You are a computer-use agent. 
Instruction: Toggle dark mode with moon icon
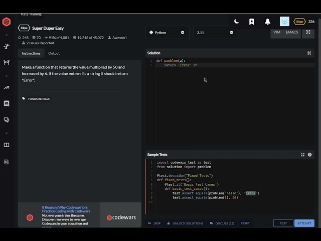coord(236,21)
